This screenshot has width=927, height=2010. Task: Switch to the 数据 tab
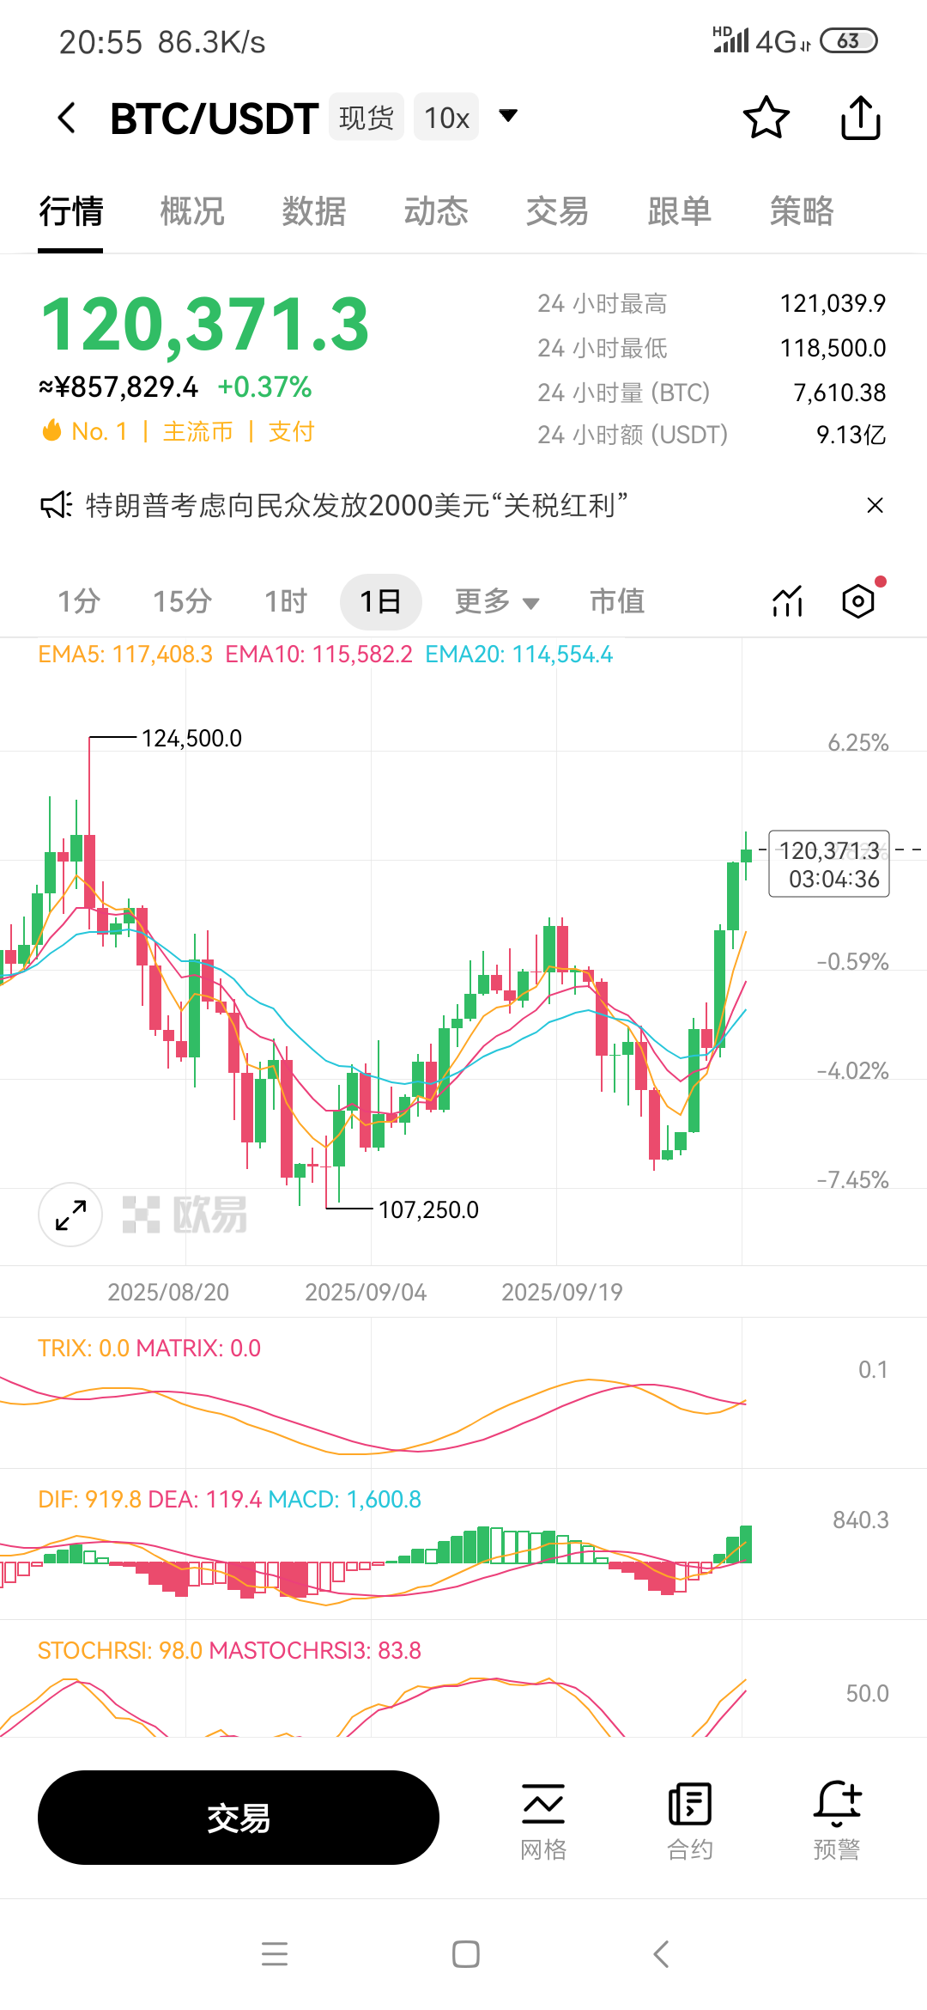[x=312, y=212]
